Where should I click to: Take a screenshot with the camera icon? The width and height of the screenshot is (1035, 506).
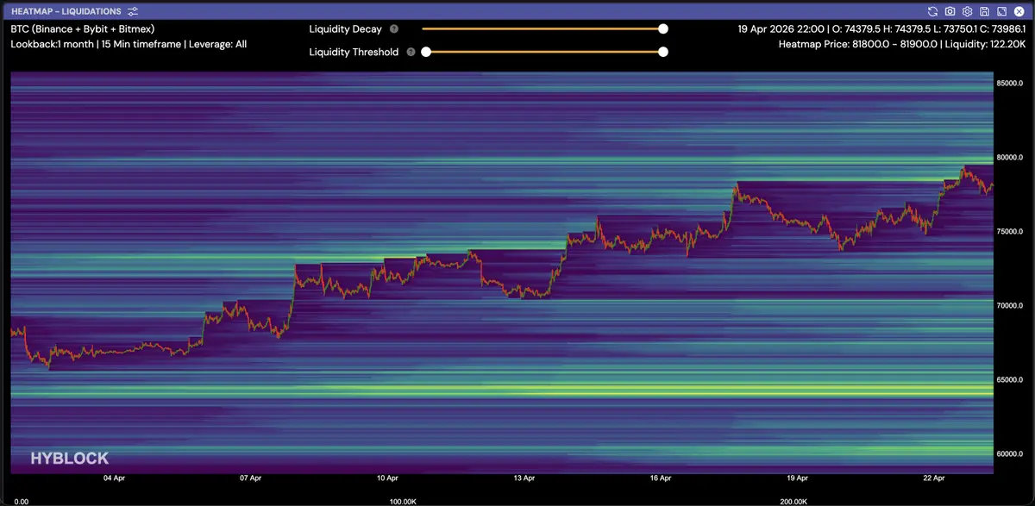tap(950, 11)
